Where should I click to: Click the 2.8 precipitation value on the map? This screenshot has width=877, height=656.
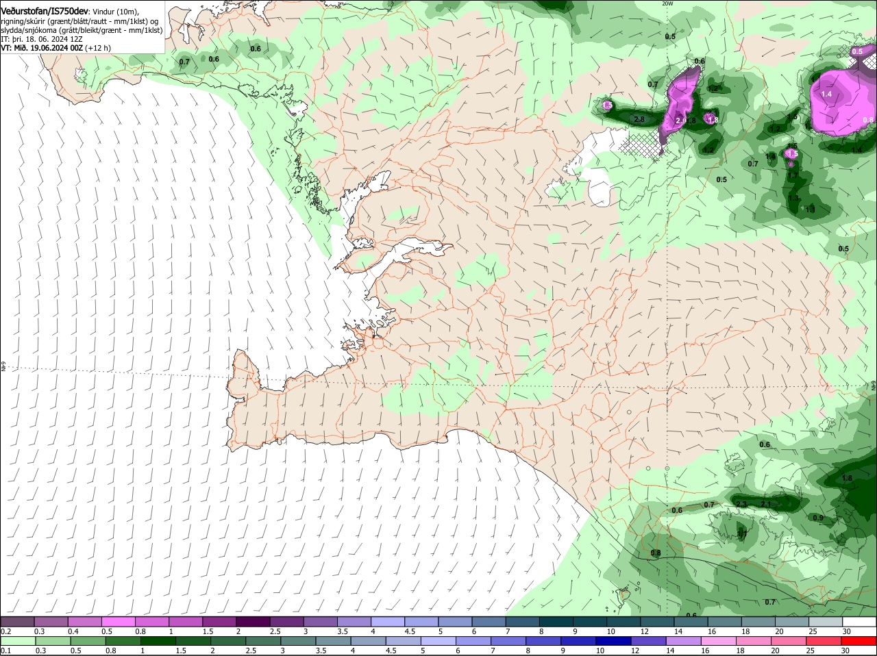click(639, 119)
